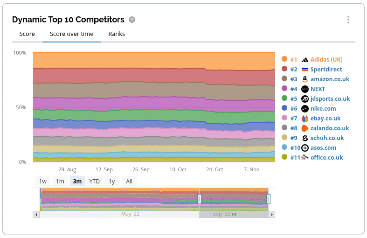Click the Nike swoosh logo icon
Image resolution: width=367 pixels, height=238 pixels.
305,109
